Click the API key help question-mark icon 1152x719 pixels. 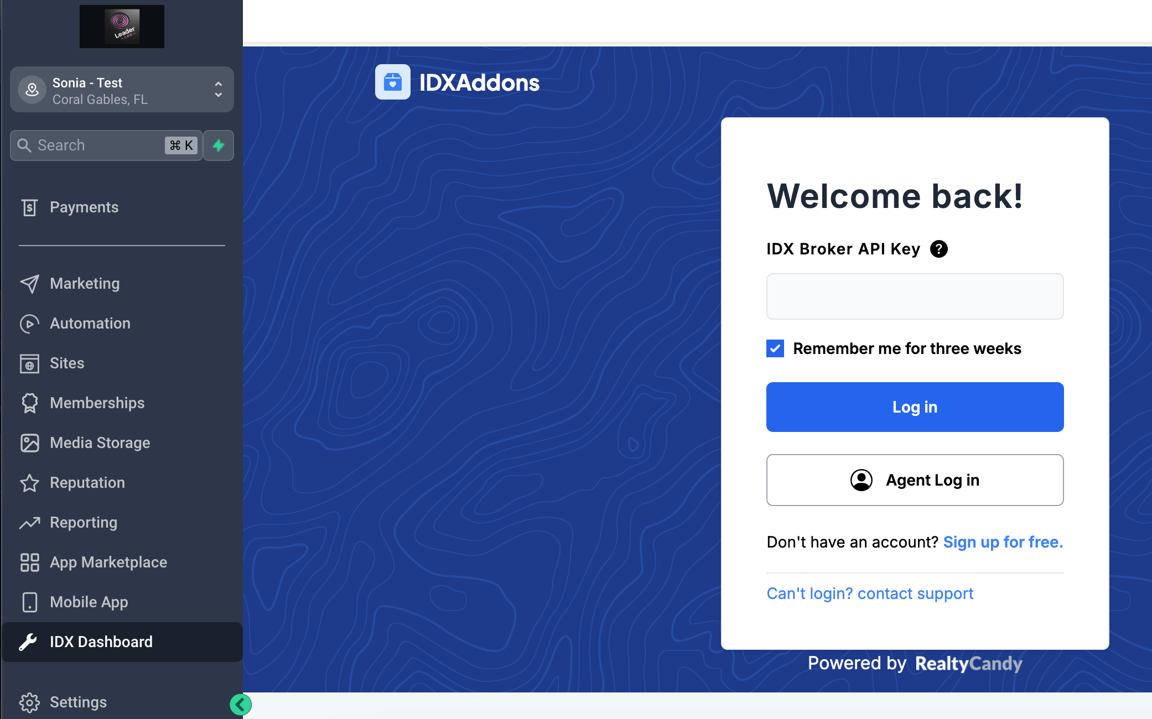(938, 249)
